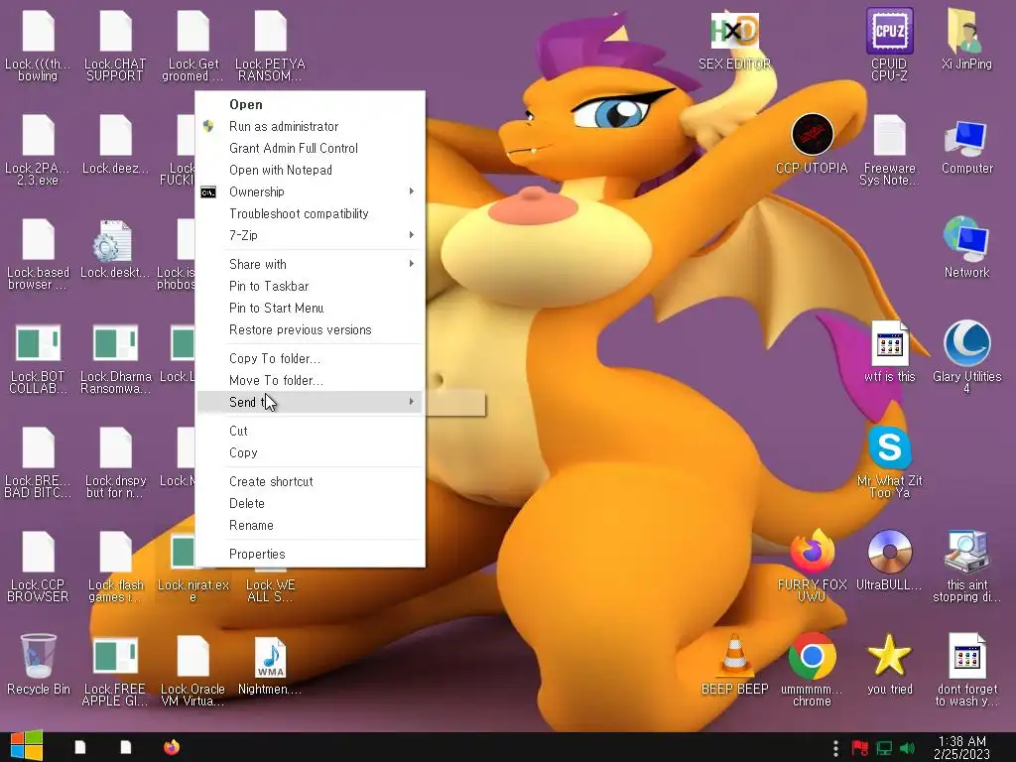Open the second blank-page taskbar button

126,747
